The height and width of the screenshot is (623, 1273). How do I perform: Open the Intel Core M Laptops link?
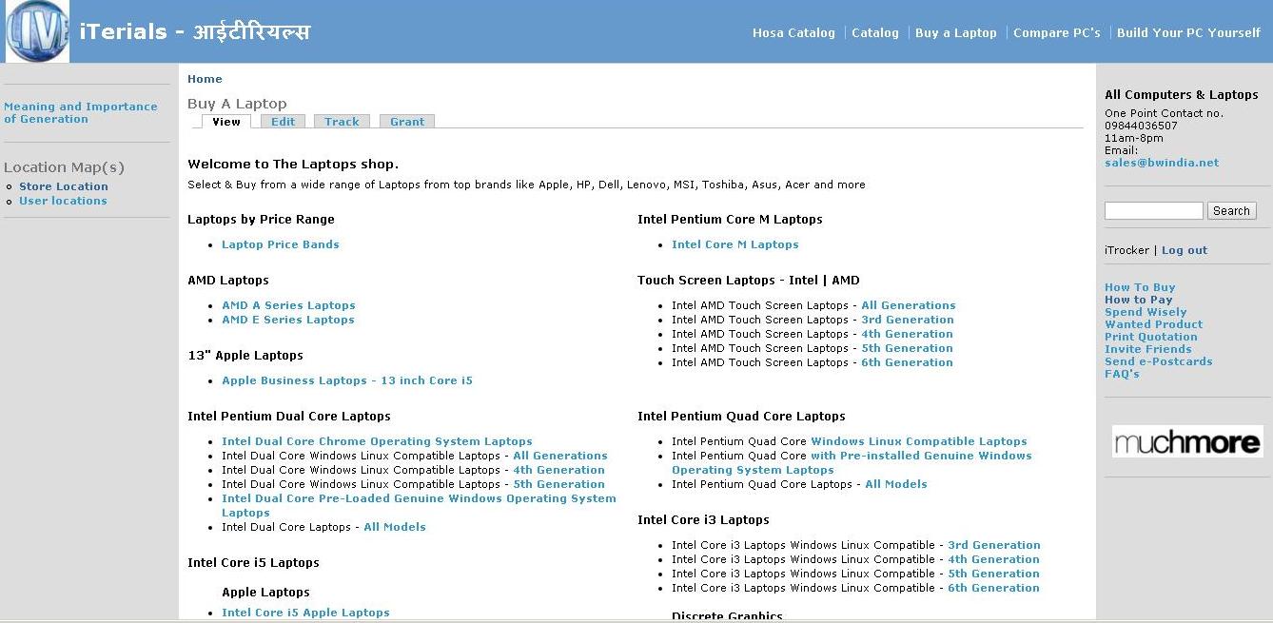[x=735, y=244]
